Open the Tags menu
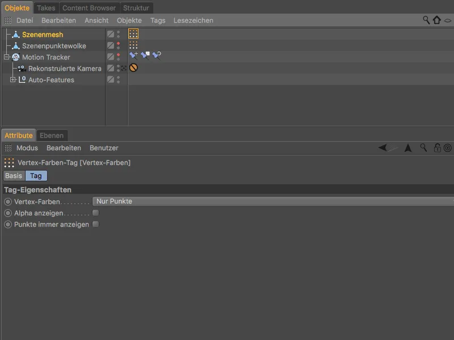This screenshot has height=340, width=454. 158,20
